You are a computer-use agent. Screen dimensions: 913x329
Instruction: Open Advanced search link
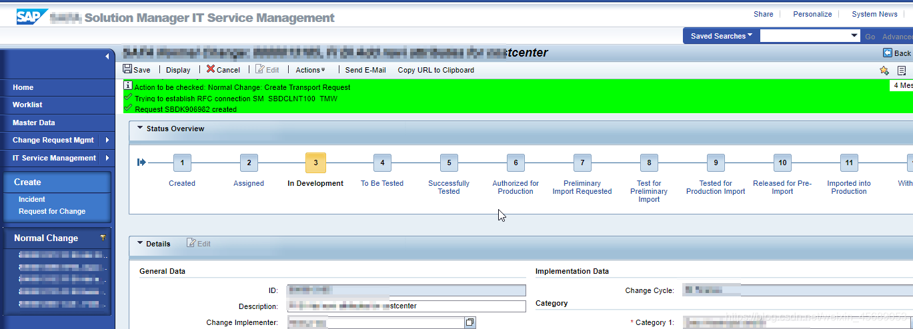pos(897,37)
